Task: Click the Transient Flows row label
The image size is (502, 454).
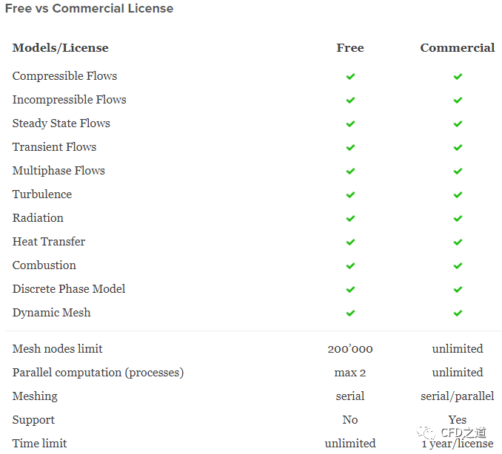Action: [54, 147]
